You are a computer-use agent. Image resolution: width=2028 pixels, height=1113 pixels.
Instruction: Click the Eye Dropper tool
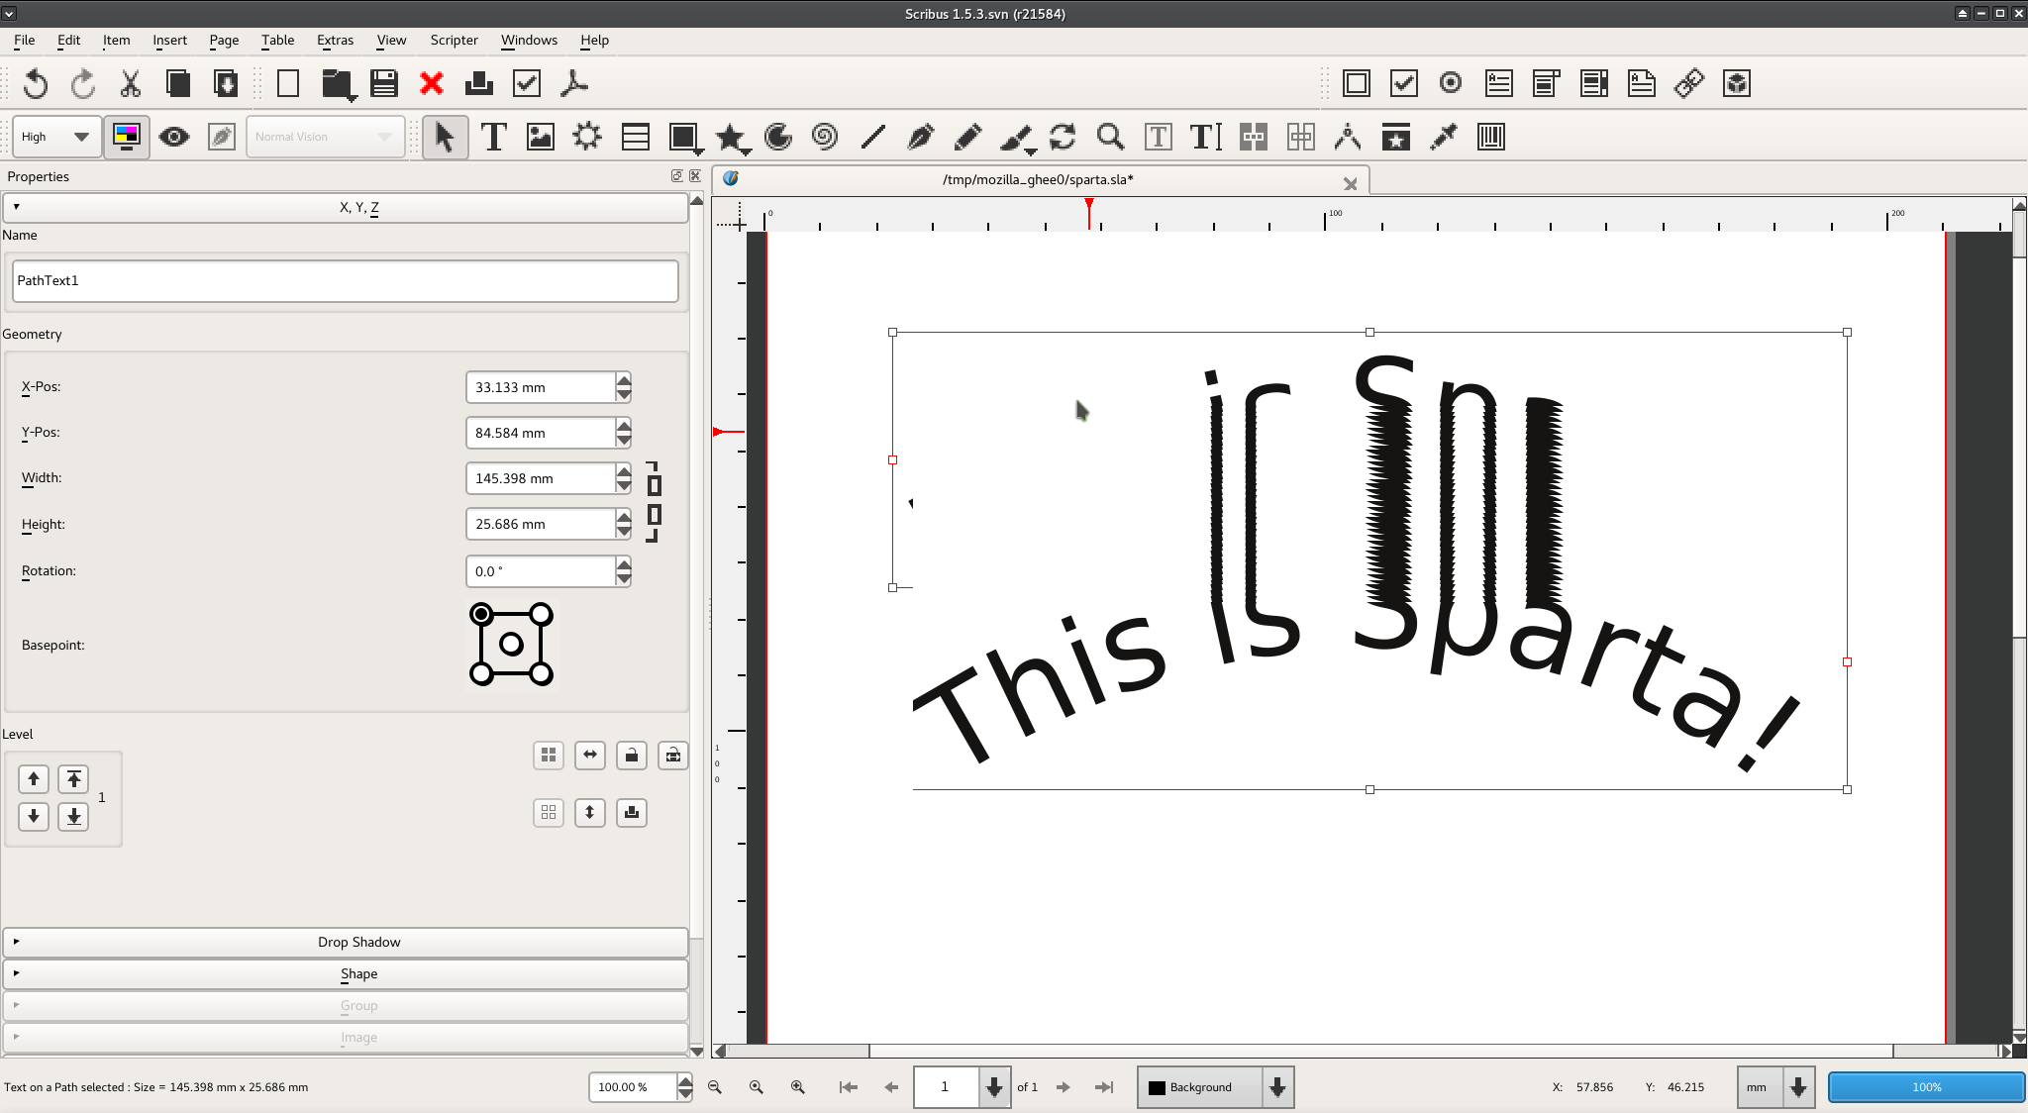tap(1444, 137)
